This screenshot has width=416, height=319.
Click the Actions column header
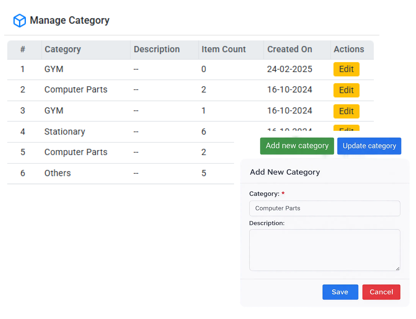click(349, 49)
